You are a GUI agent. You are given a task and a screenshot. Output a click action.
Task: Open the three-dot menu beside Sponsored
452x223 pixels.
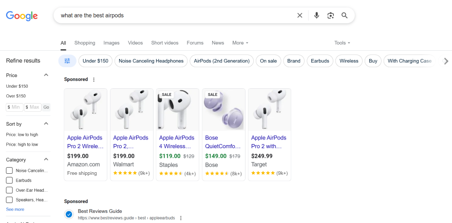click(93, 79)
